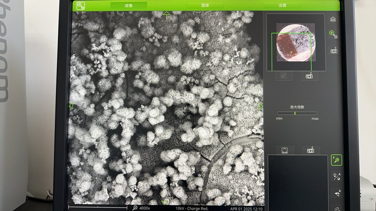Click the save-image camera icon in right toolbar
The height and width of the screenshot is (211, 376).
(x=334, y=50)
